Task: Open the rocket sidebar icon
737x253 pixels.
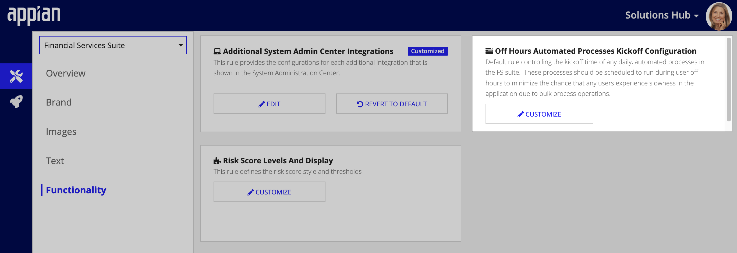Action: coord(16,102)
